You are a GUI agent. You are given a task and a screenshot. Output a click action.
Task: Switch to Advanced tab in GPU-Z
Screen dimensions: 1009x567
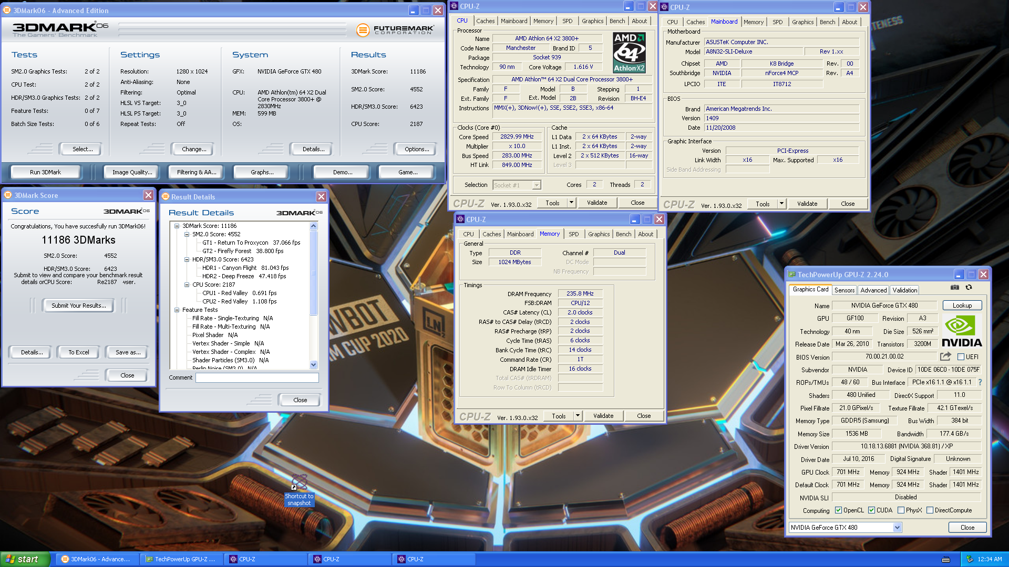pos(873,290)
